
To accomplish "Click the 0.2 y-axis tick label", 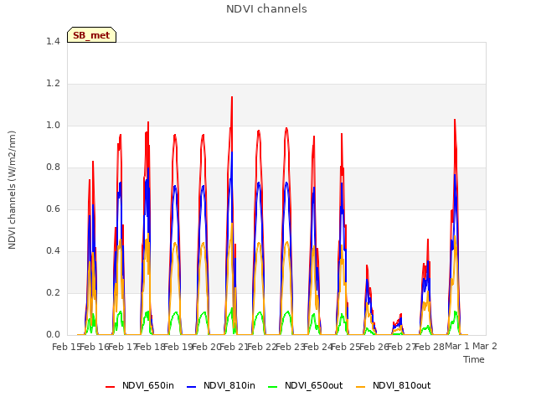I will [x=53, y=292].
